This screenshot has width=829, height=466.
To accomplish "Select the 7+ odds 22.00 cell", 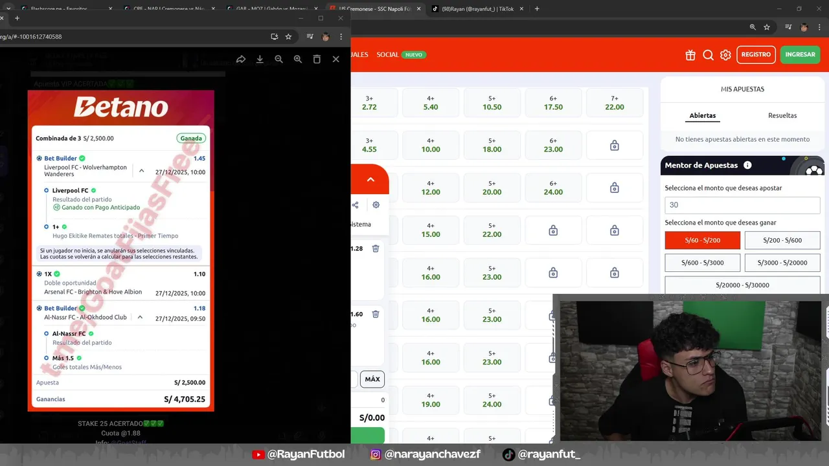I will [x=615, y=103].
